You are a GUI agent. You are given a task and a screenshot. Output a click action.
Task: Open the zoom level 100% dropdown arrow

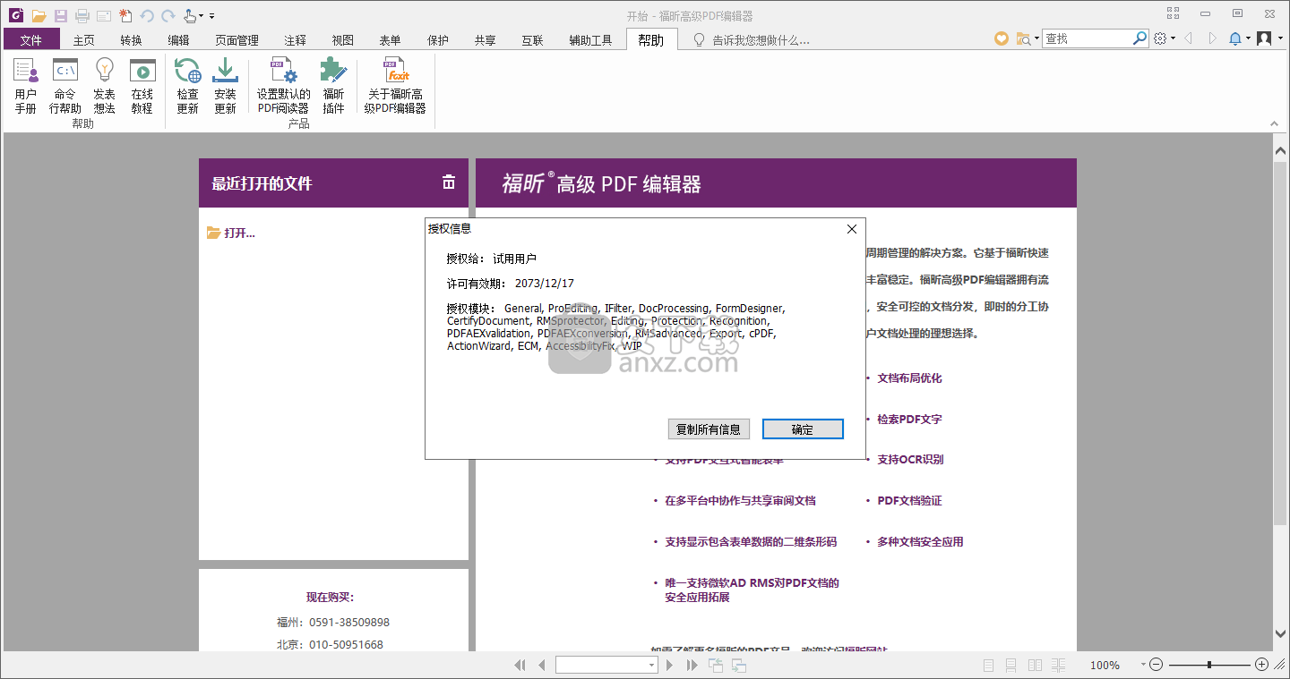(x=1143, y=665)
